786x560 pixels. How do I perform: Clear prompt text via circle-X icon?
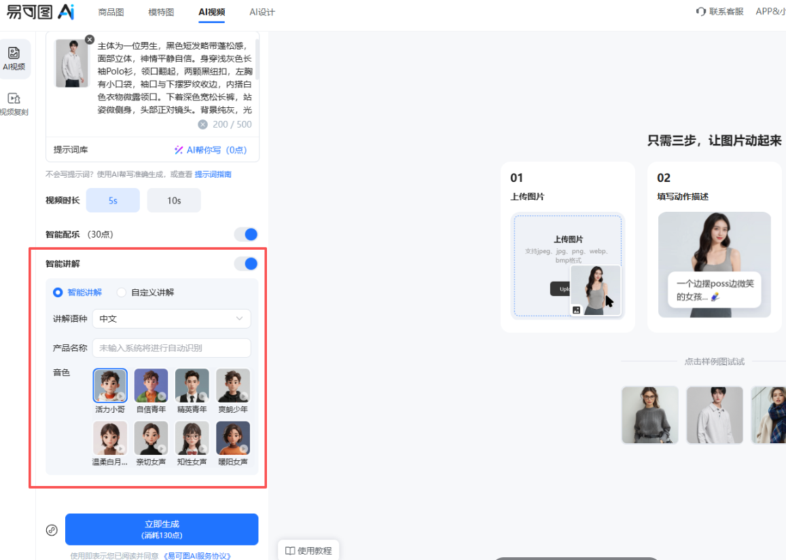[202, 124]
